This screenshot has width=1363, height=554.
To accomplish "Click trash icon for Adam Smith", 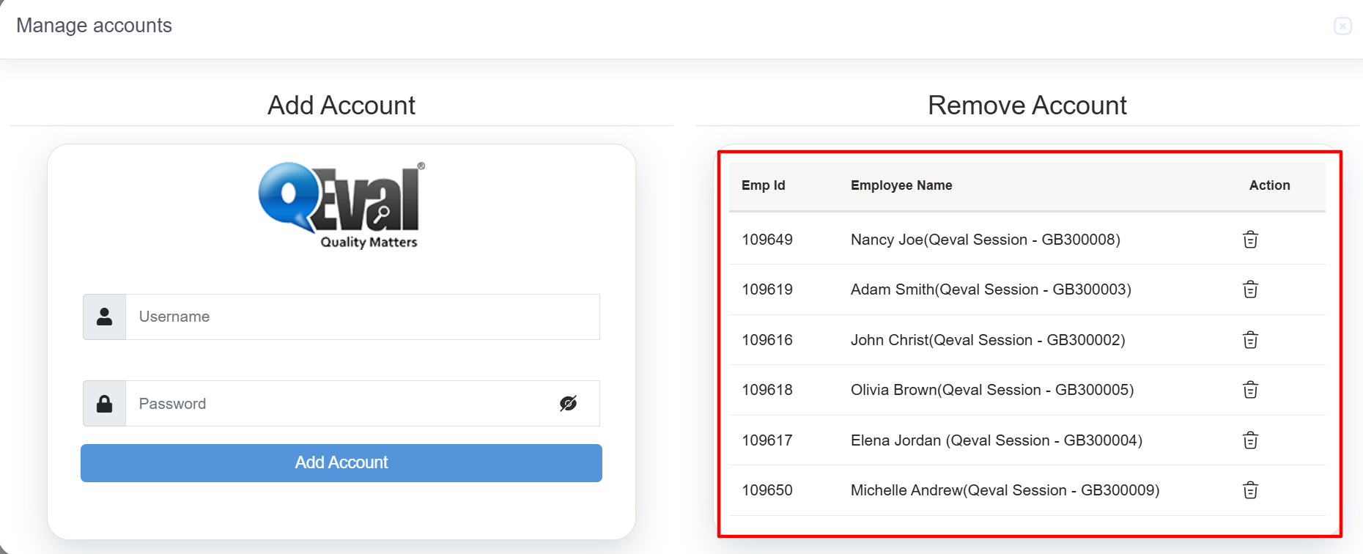I will click(x=1250, y=289).
